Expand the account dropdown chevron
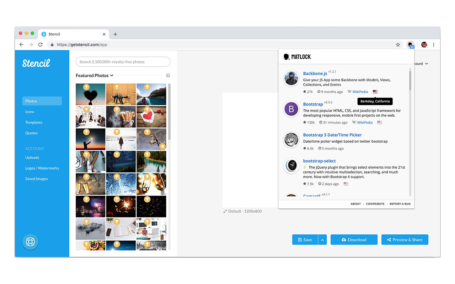This screenshot has height=284, width=455. [427, 64]
